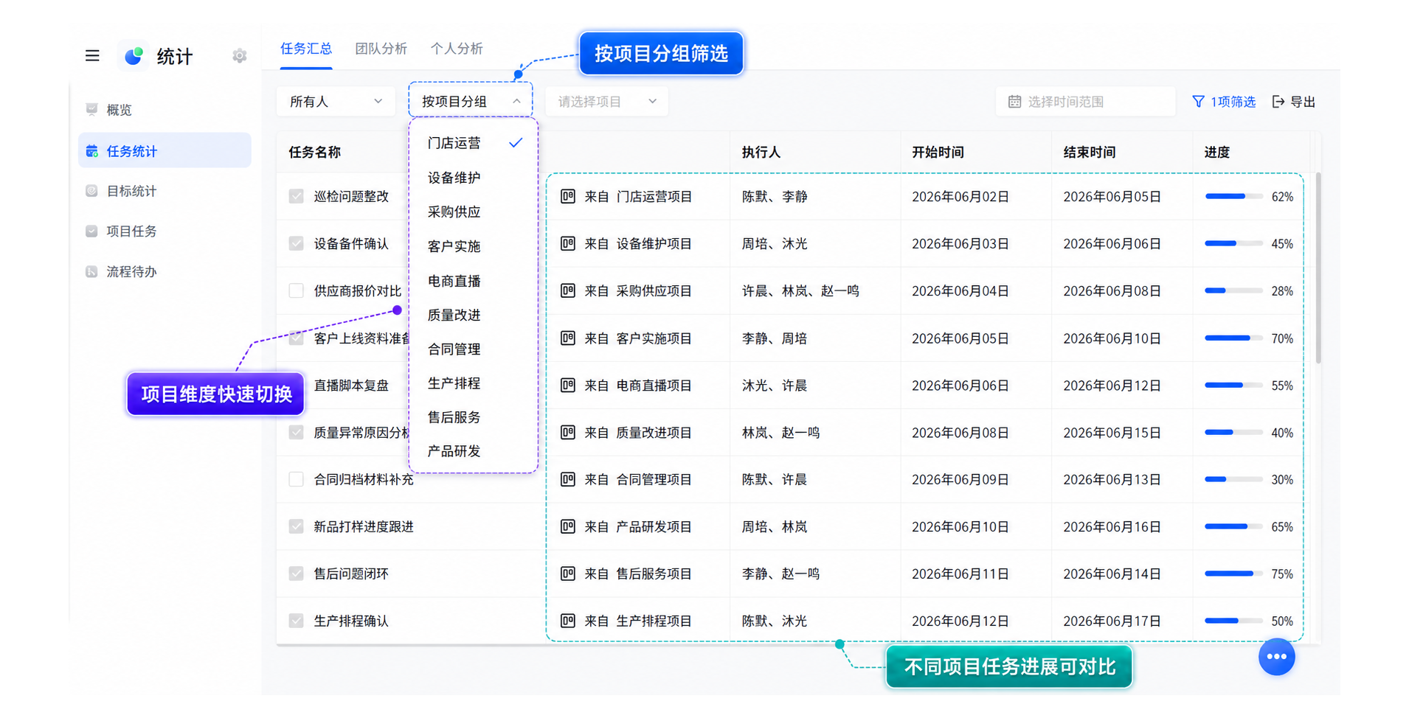Click project icon before 售后服务项目
Viewport: 1409px width, 718px height.
click(567, 574)
